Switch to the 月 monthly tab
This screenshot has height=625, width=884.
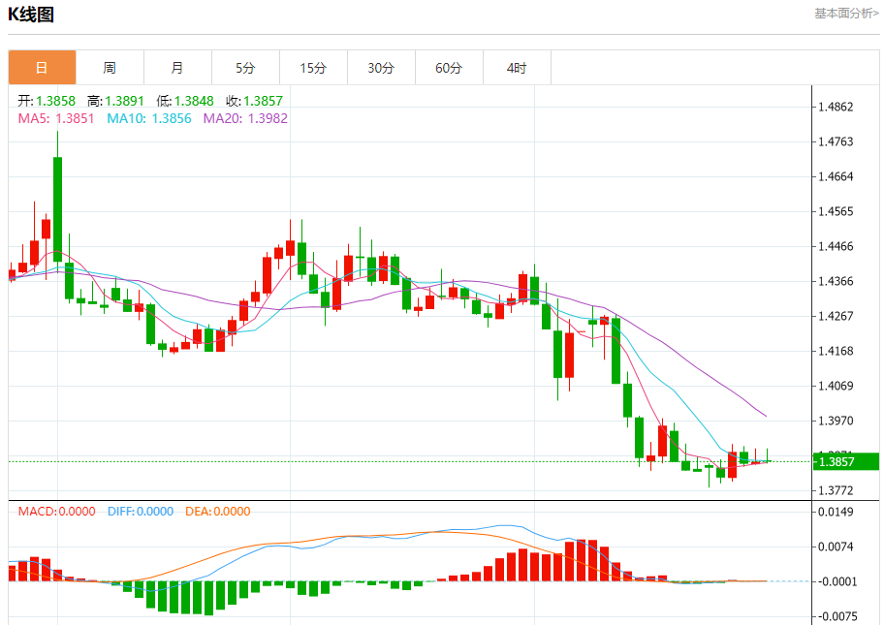(177, 68)
